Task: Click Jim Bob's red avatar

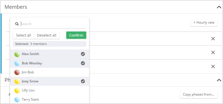Action: [17, 72]
